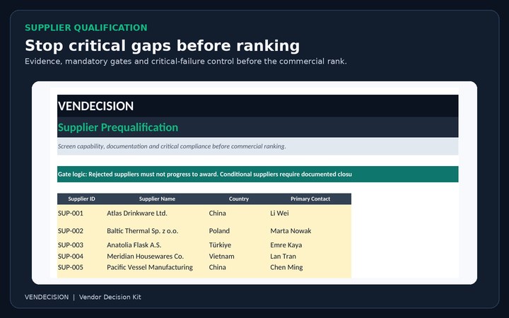The image size is (509, 318).
Task: Click contact Lan Tran
Action: 283,257
